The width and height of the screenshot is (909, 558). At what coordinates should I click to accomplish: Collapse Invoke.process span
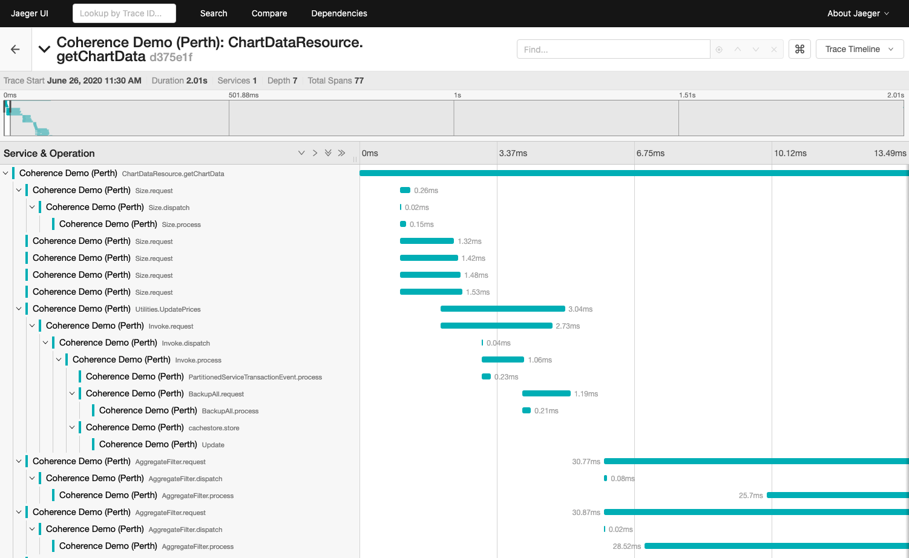pyautogui.click(x=59, y=359)
